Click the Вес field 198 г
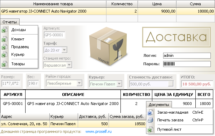Viewport: 215px width, 136px height. tap(33, 83)
